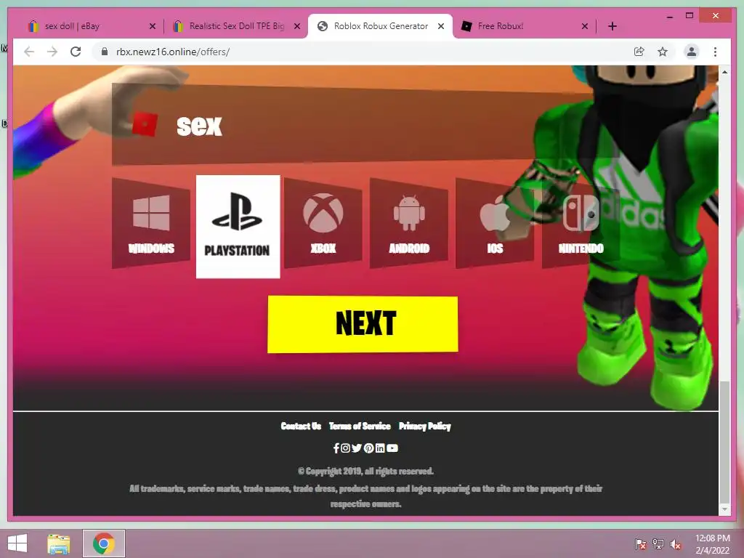This screenshot has height=558, width=744.
Task: Close the 'Roblox Robux Generator' tab
Action: point(441,26)
